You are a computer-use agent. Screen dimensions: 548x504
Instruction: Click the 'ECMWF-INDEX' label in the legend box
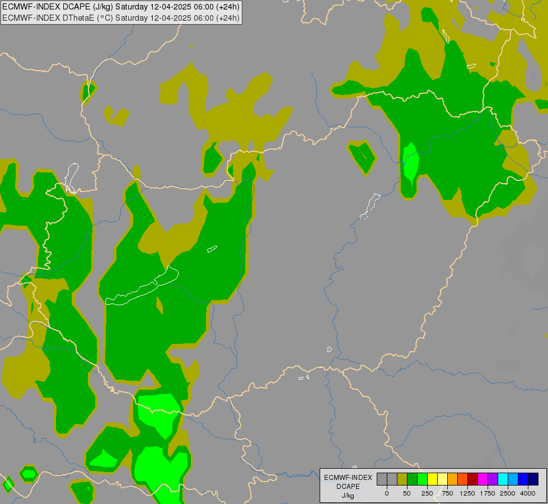point(348,478)
